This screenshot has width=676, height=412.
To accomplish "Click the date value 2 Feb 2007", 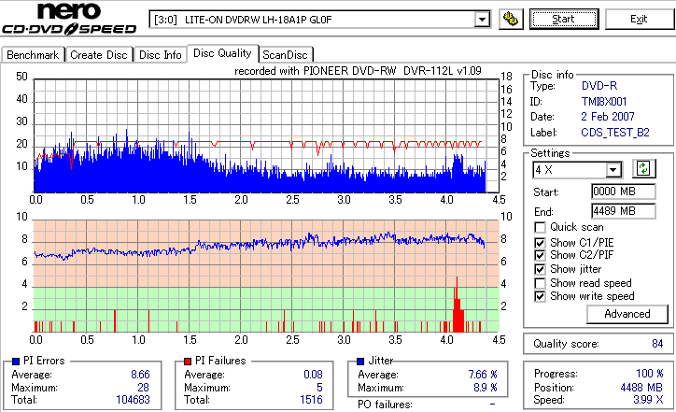I will point(608,117).
